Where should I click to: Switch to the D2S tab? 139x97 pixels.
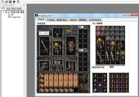(x=3, y=8)
